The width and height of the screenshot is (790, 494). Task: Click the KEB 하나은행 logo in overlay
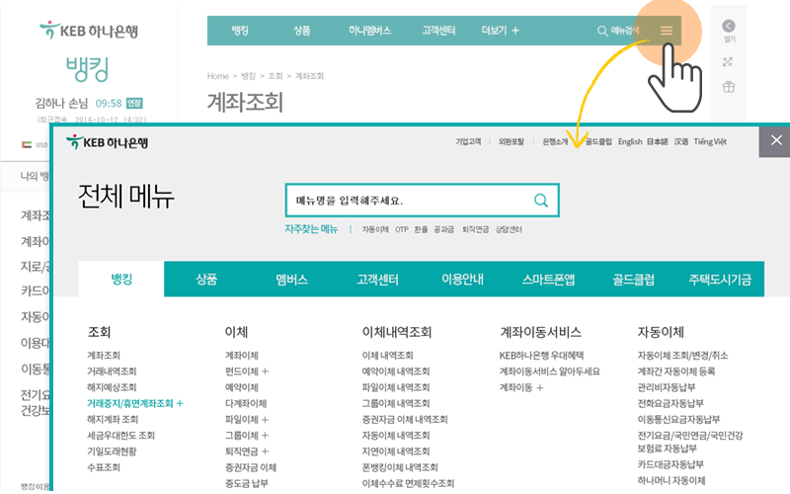pyautogui.click(x=107, y=142)
